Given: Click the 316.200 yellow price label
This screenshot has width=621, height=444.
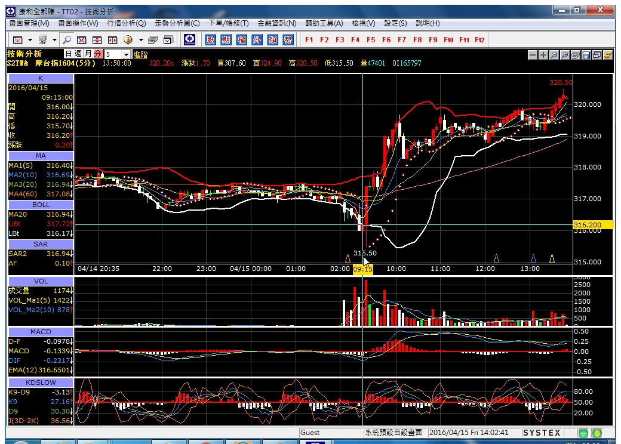Looking at the screenshot, I should [x=594, y=225].
